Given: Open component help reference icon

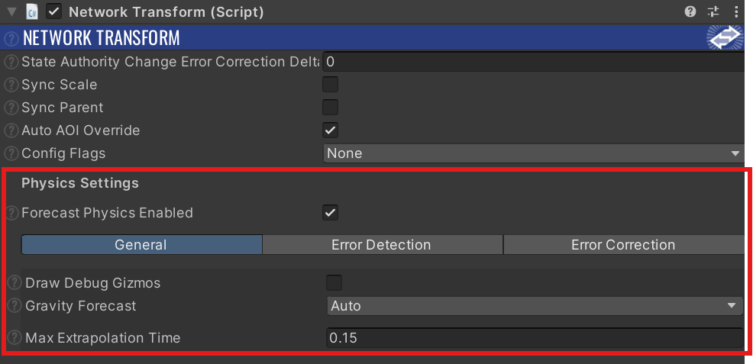Looking at the screenshot, I should coord(690,12).
